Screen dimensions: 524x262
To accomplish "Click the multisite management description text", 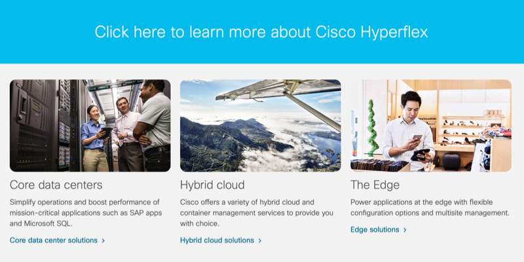I will [x=430, y=208].
